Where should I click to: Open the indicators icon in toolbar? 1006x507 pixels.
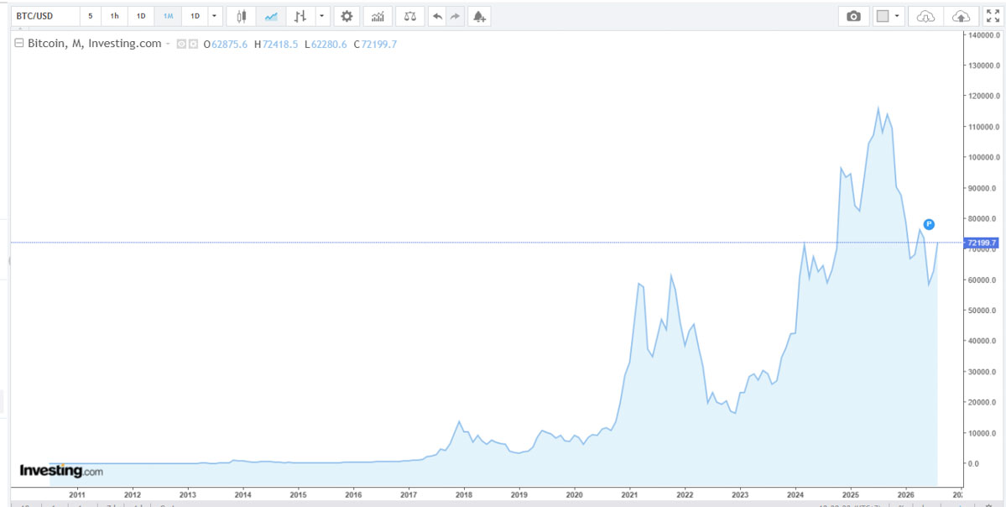(378, 16)
